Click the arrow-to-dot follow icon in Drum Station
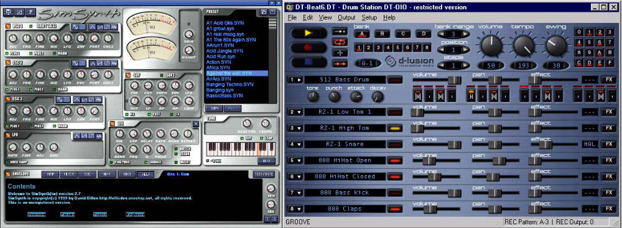 tap(340, 31)
